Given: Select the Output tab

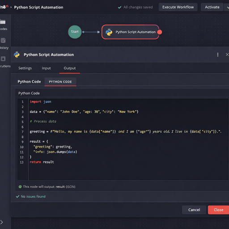Looking at the screenshot, I should click(x=70, y=68).
